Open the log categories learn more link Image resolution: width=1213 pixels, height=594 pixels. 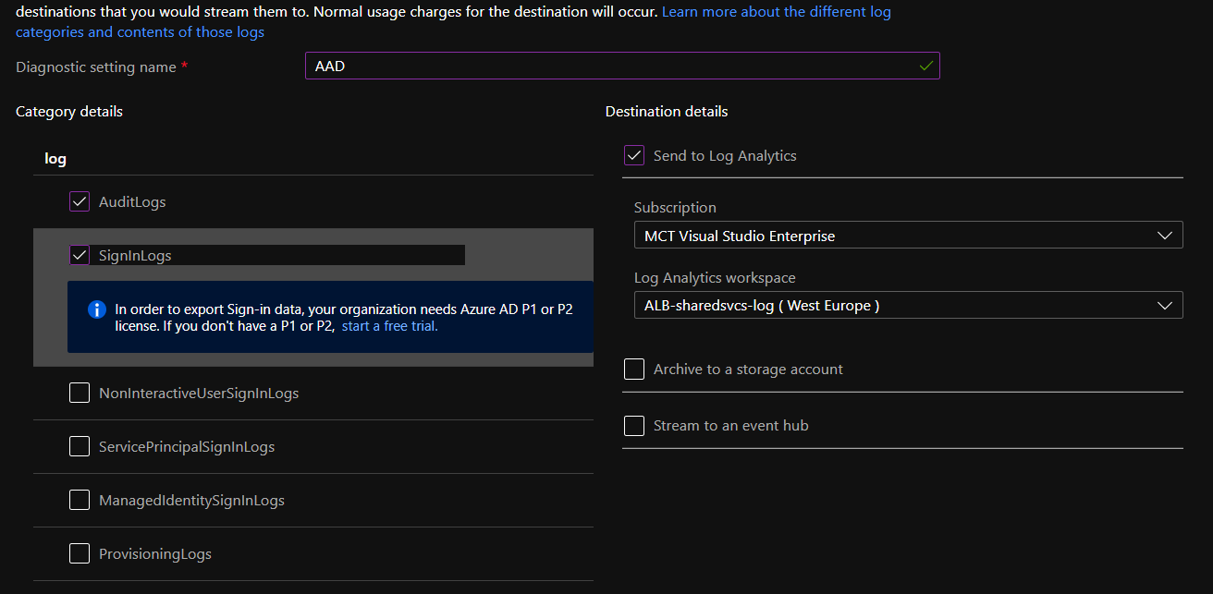click(x=776, y=11)
